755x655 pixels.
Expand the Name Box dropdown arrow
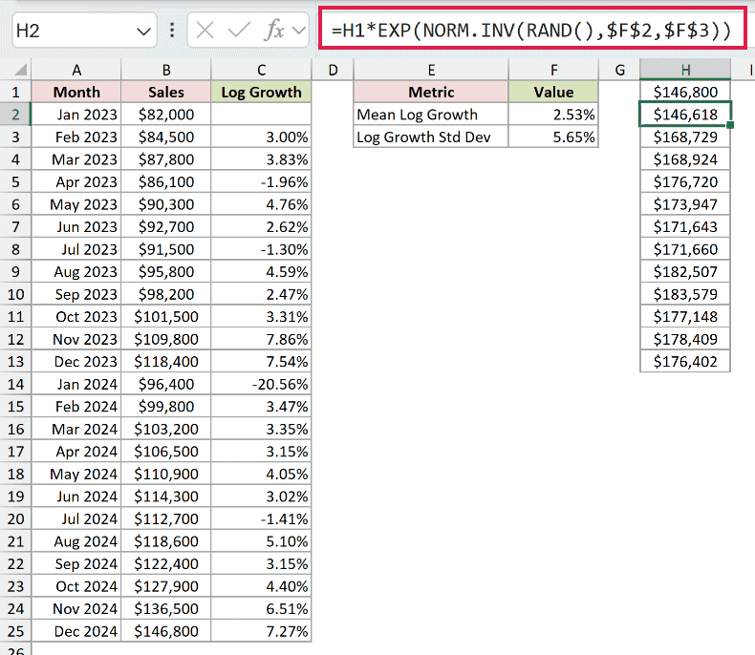click(143, 32)
